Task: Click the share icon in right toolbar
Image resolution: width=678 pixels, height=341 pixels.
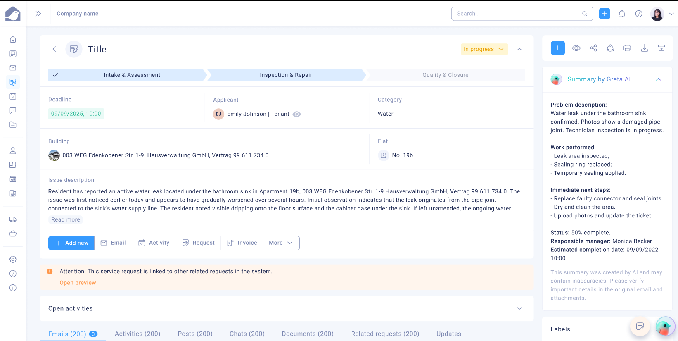Action: (x=593, y=48)
